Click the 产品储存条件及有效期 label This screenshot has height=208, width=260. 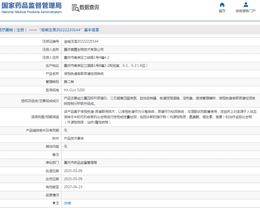42,131
